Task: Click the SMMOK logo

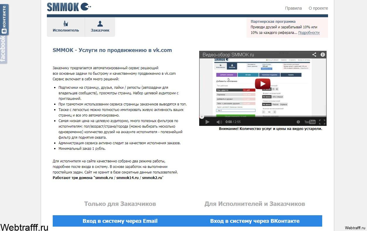Action: point(69,6)
